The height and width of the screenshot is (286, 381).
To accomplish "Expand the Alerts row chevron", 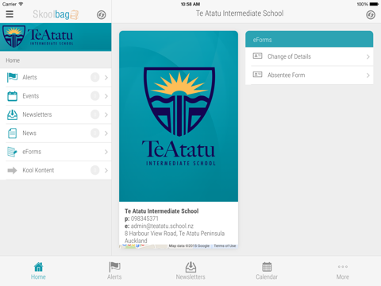I will [106, 78].
